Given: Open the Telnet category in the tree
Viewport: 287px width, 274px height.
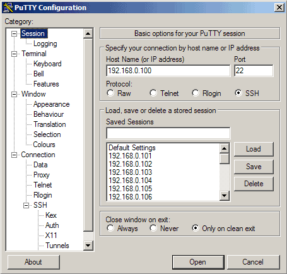Looking at the screenshot, I should pos(43,185).
